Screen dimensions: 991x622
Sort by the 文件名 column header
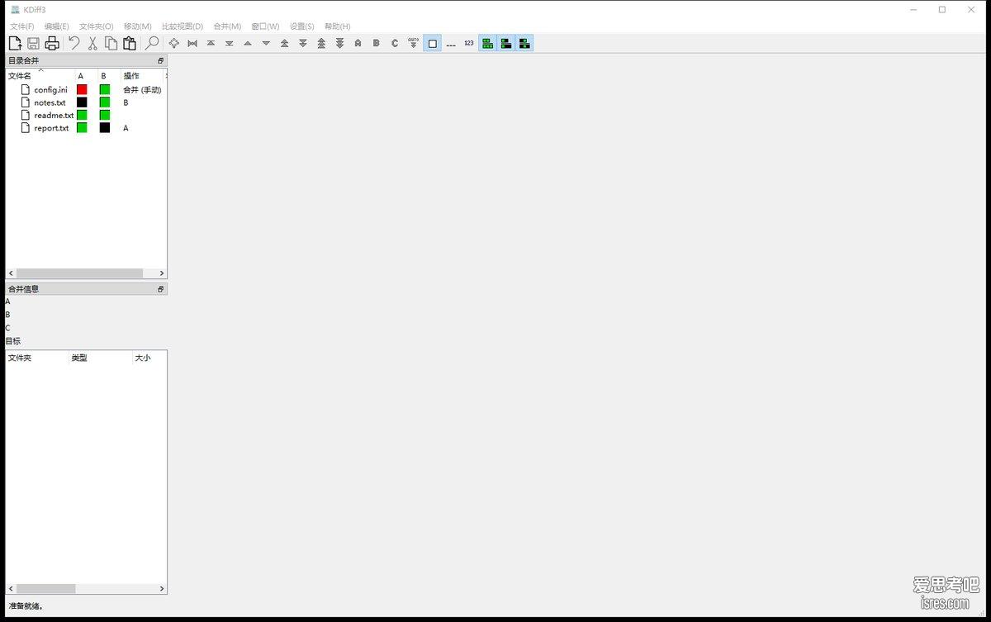40,76
